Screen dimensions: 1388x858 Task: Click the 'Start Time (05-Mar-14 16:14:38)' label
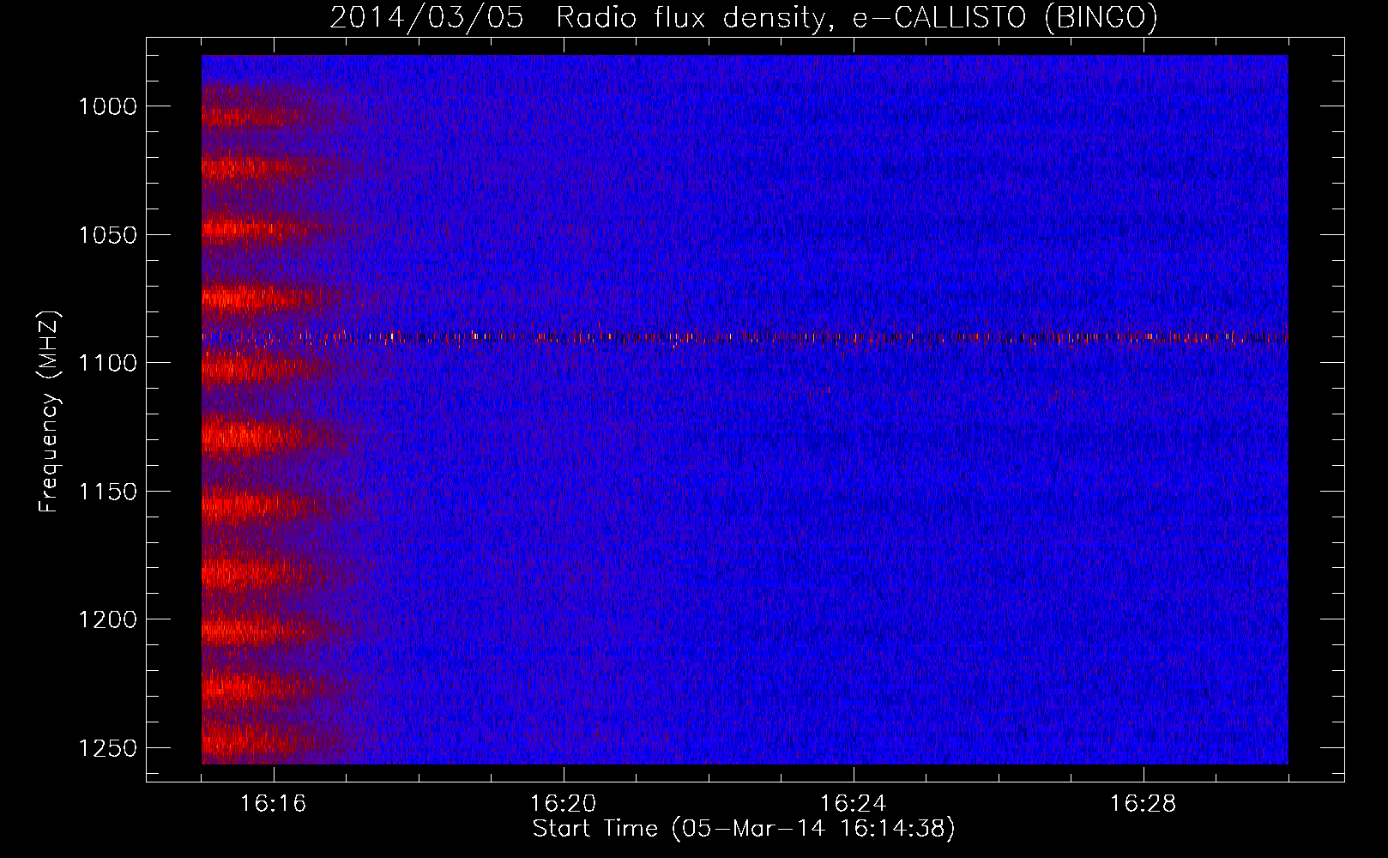(743, 829)
